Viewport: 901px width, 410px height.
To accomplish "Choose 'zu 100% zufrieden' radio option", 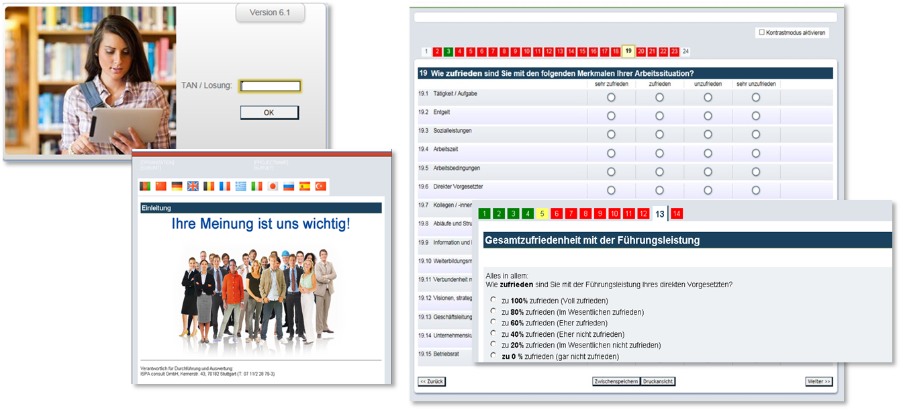I will coord(493,301).
